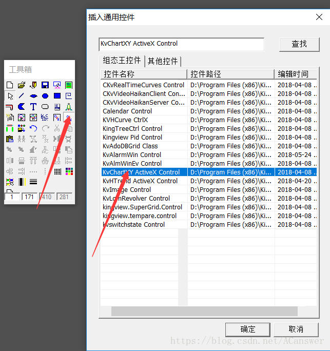330x351 pixels.
Task: Click the toolbox field showing 171
Action: click(29, 197)
